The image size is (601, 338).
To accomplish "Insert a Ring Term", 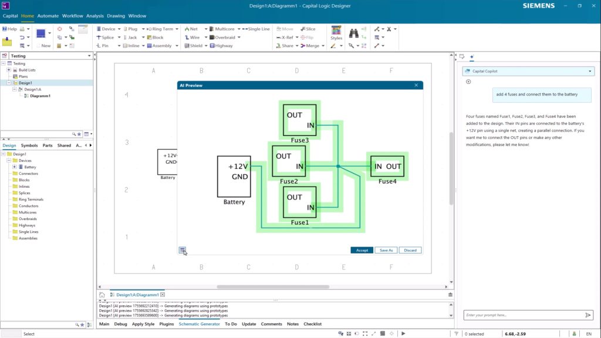I will [160, 29].
